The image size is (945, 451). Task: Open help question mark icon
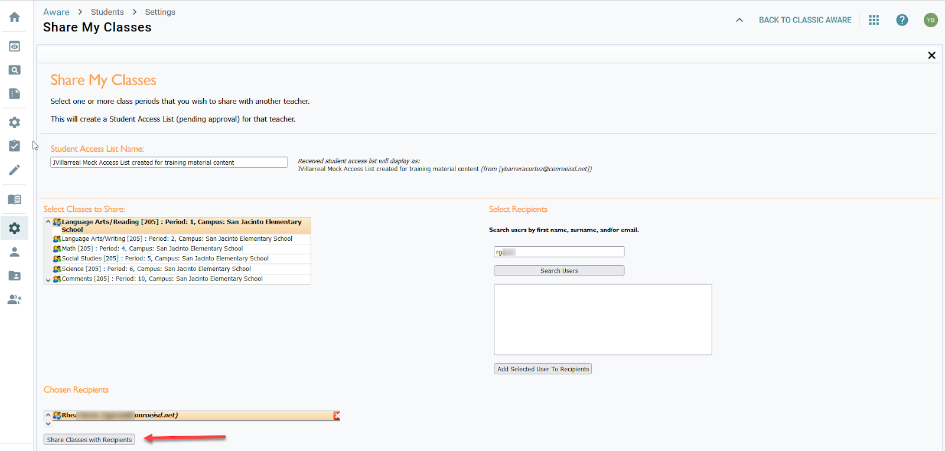[902, 20]
